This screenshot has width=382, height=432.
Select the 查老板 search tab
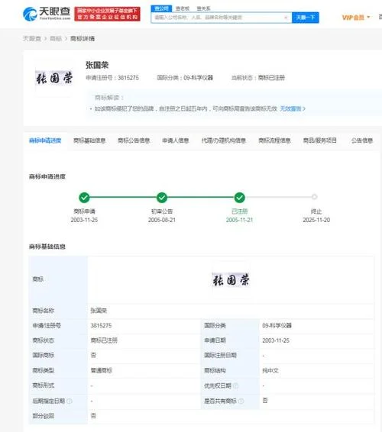coord(183,8)
